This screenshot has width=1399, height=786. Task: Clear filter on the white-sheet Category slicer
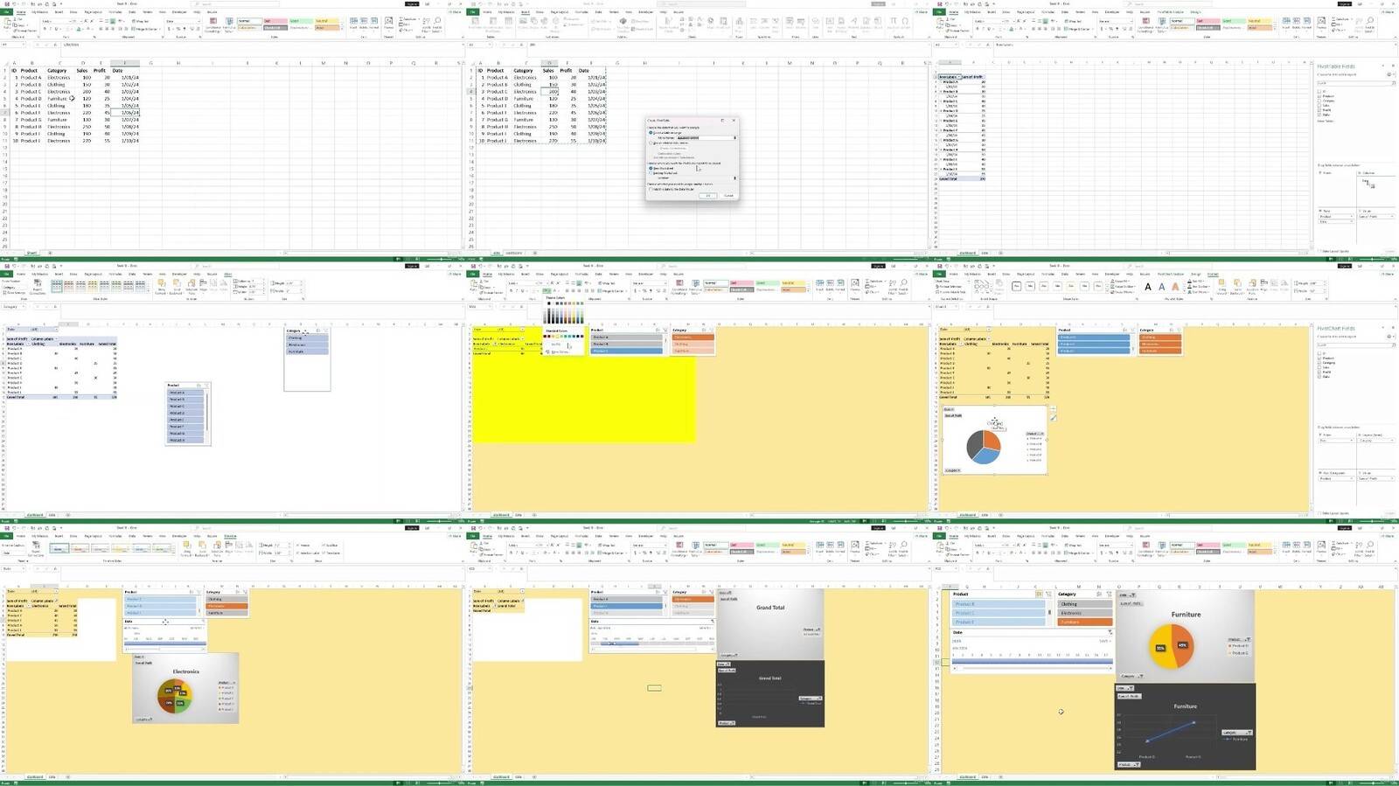(326, 330)
